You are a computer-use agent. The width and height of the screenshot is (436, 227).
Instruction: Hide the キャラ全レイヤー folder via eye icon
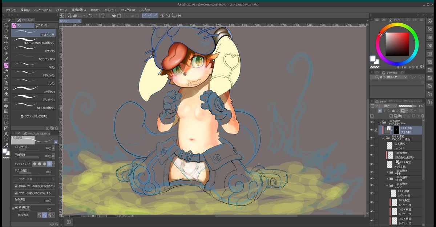pos(371,122)
